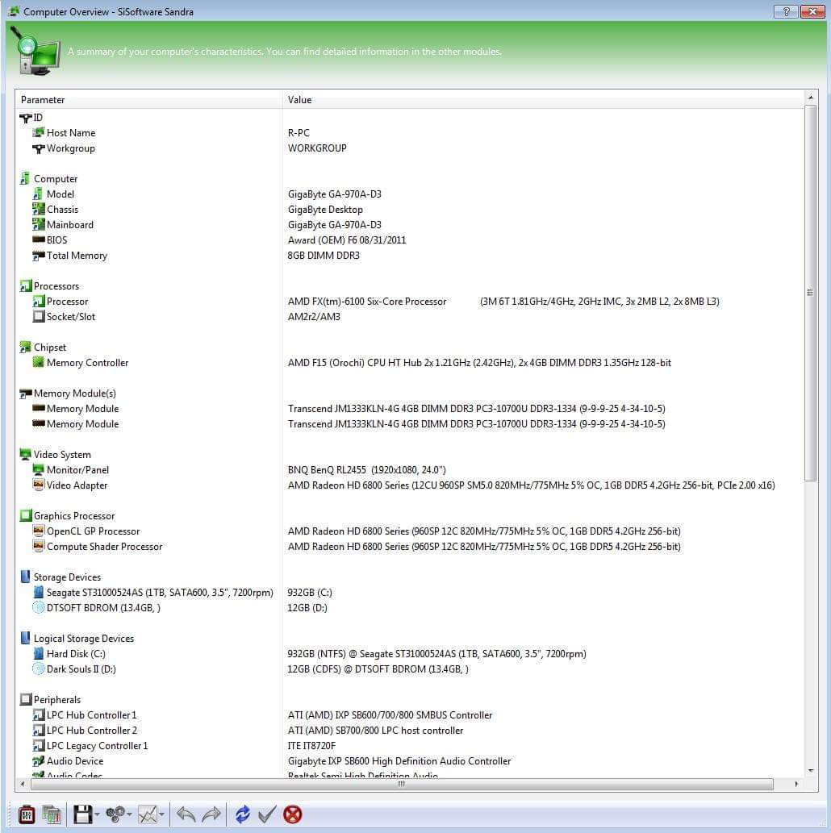Select the Mainboard entry
The height and width of the screenshot is (833, 831).
pos(70,225)
